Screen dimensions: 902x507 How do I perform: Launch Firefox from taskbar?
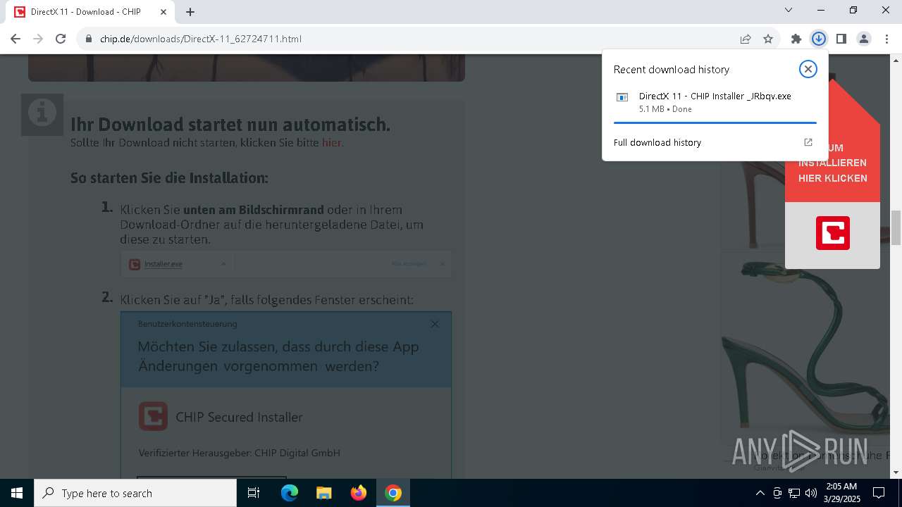[x=359, y=493]
